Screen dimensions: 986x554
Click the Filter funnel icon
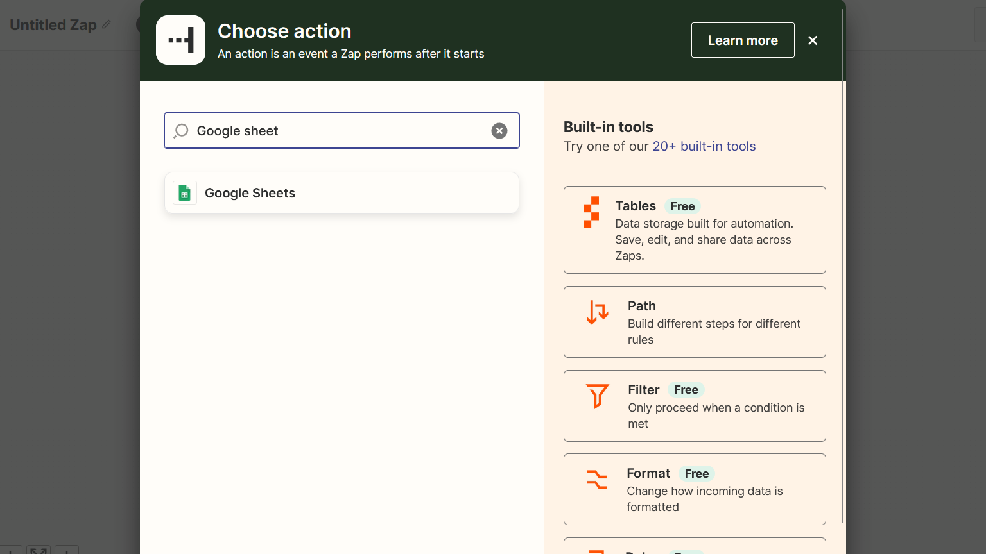[597, 396]
